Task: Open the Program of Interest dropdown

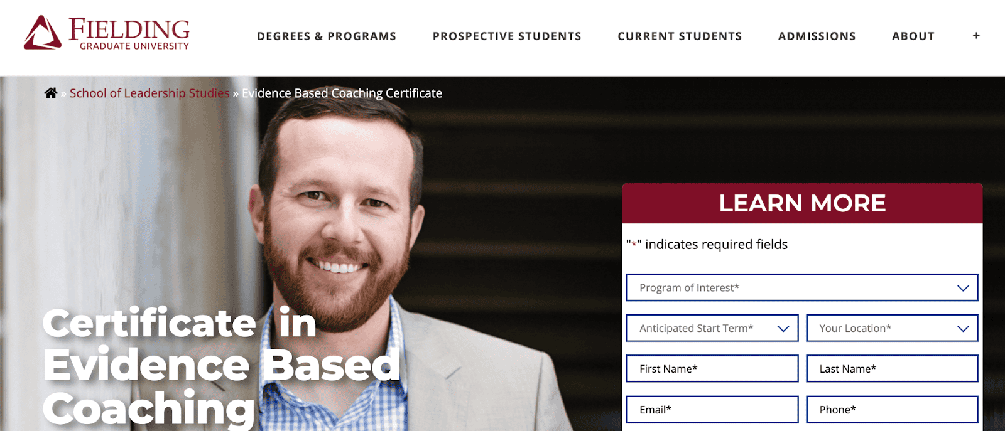Action: click(802, 288)
